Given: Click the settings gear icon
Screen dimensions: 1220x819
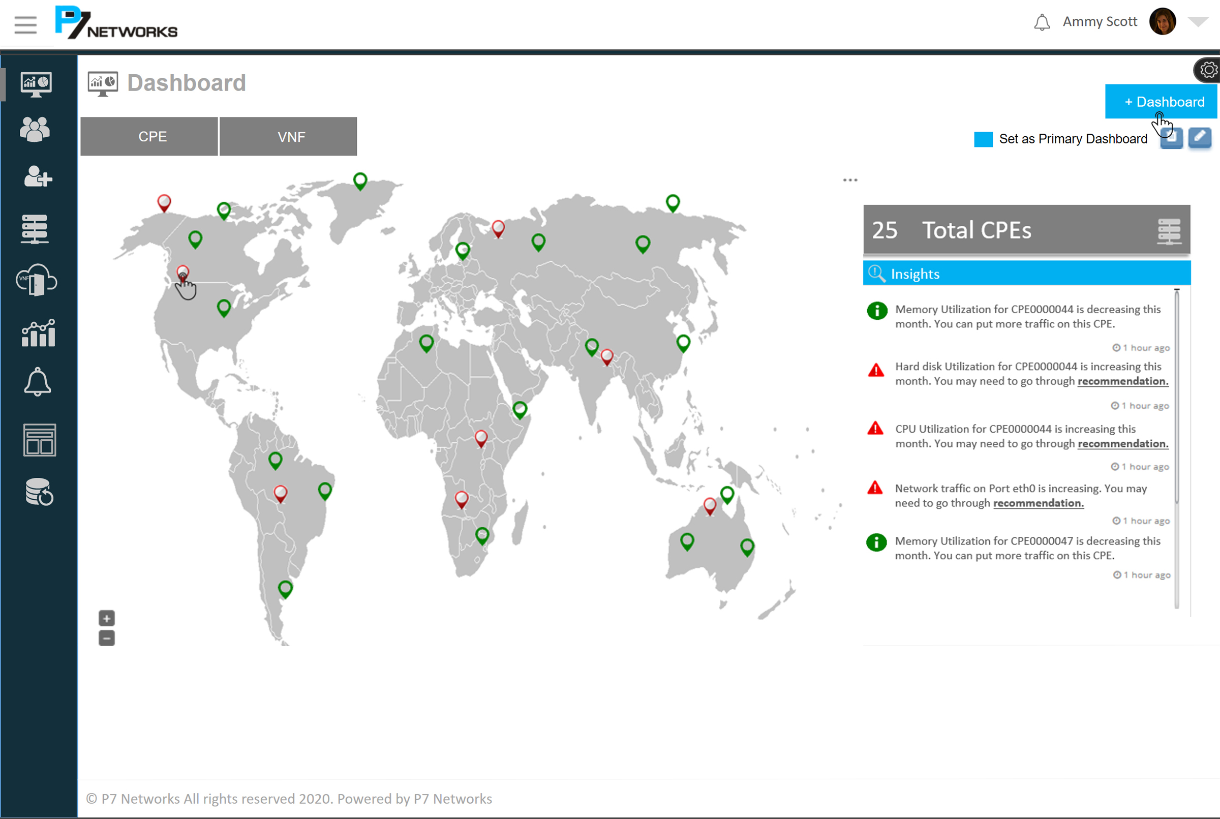Looking at the screenshot, I should coord(1208,70).
